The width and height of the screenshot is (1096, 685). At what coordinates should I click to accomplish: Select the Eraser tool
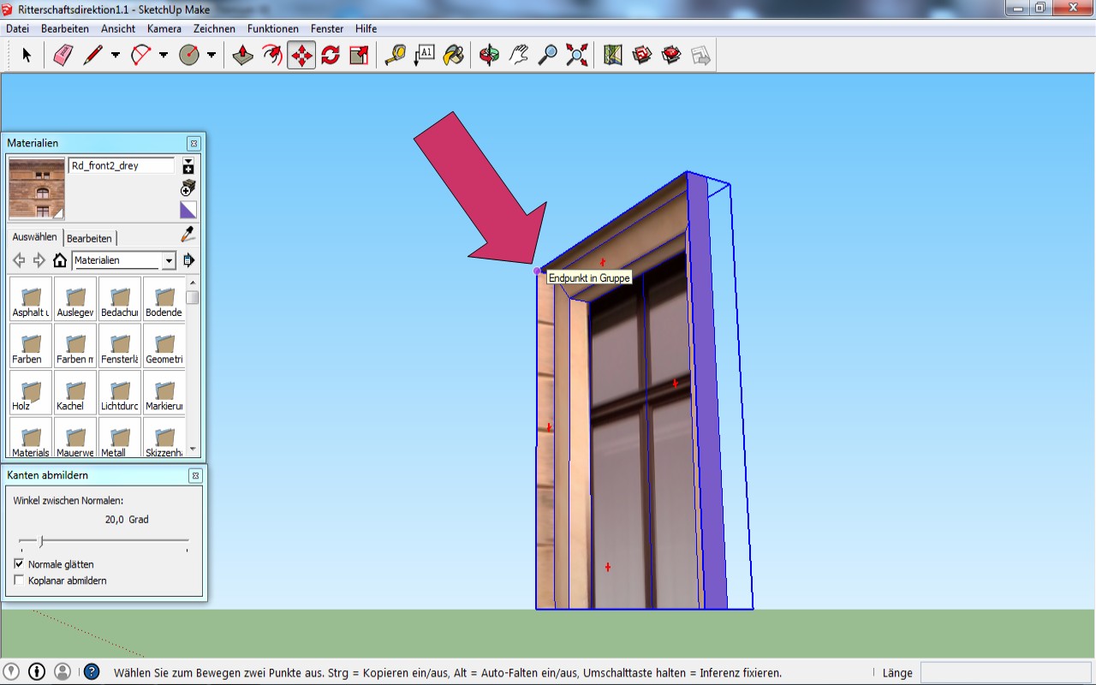pyautogui.click(x=63, y=56)
